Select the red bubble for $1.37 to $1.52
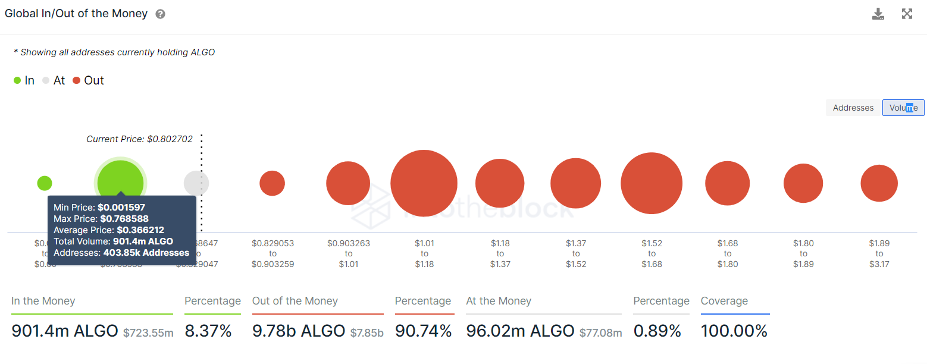The width and height of the screenshot is (927, 364). tap(575, 183)
